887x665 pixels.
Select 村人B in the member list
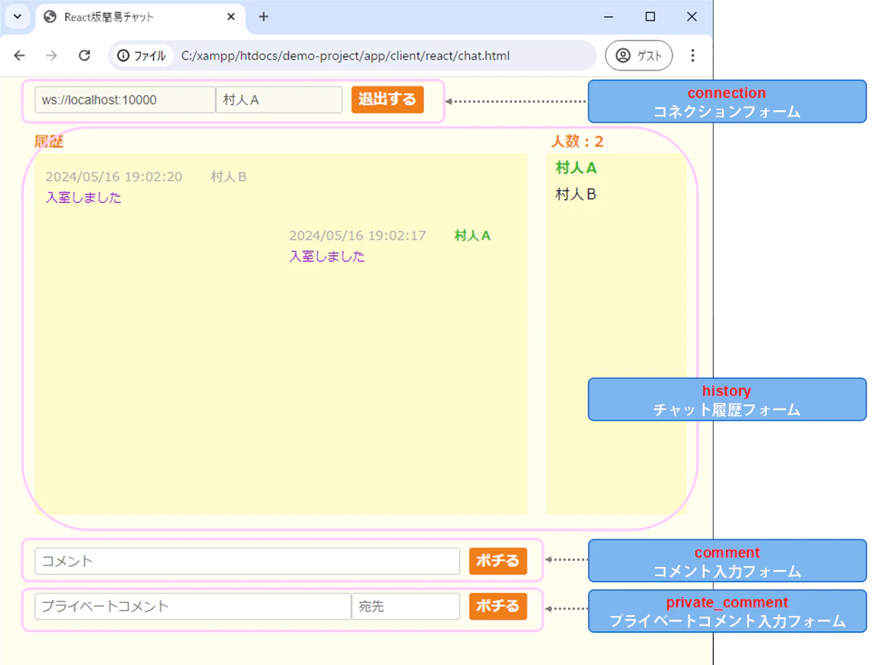pos(576,195)
